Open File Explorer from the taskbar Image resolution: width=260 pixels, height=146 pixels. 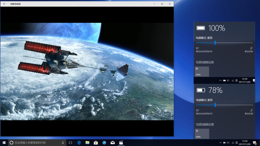[87, 142]
